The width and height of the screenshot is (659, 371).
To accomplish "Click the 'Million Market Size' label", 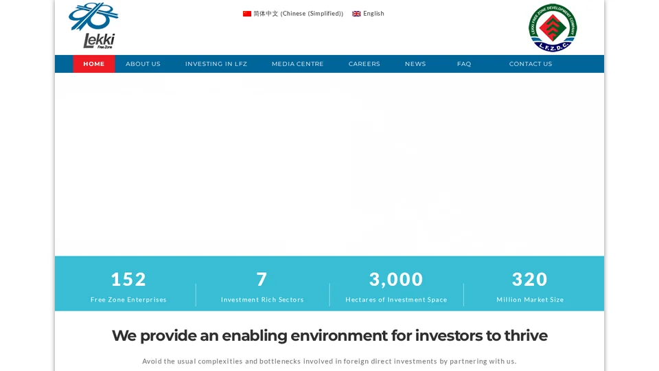I will pyautogui.click(x=530, y=300).
